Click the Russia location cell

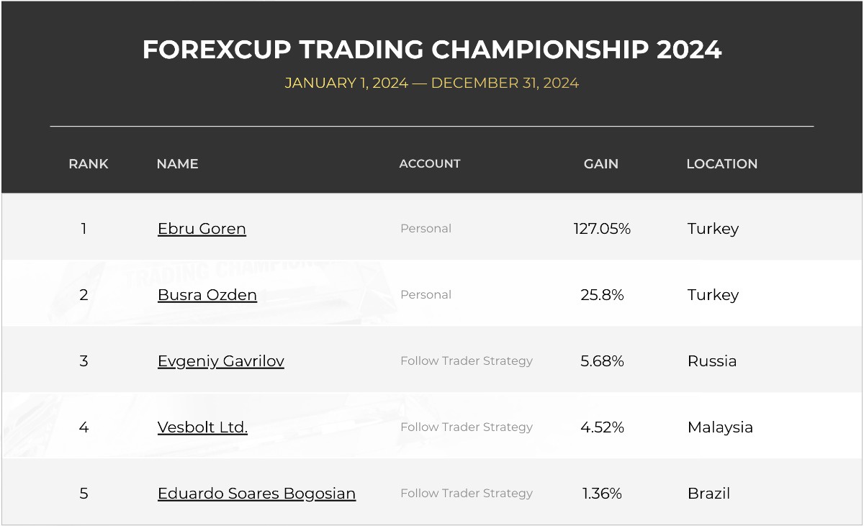[712, 361]
